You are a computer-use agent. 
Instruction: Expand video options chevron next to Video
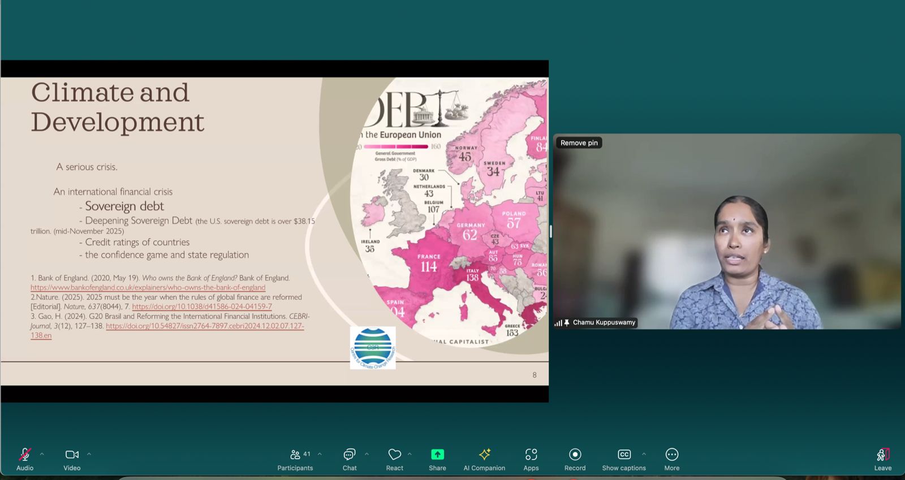[x=89, y=454]
